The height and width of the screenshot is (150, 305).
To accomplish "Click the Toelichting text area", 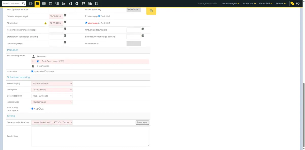I will 90,136.
